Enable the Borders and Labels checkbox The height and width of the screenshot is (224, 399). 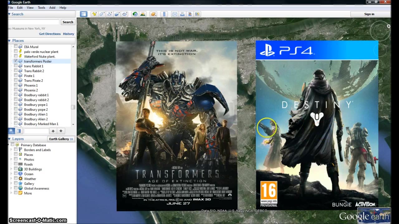click(16, 150)
